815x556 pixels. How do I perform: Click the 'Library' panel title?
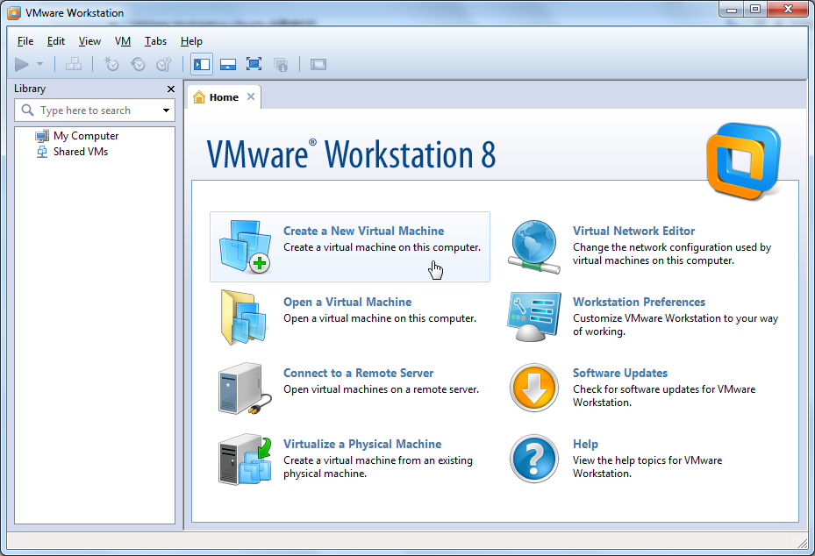(30, 89)
